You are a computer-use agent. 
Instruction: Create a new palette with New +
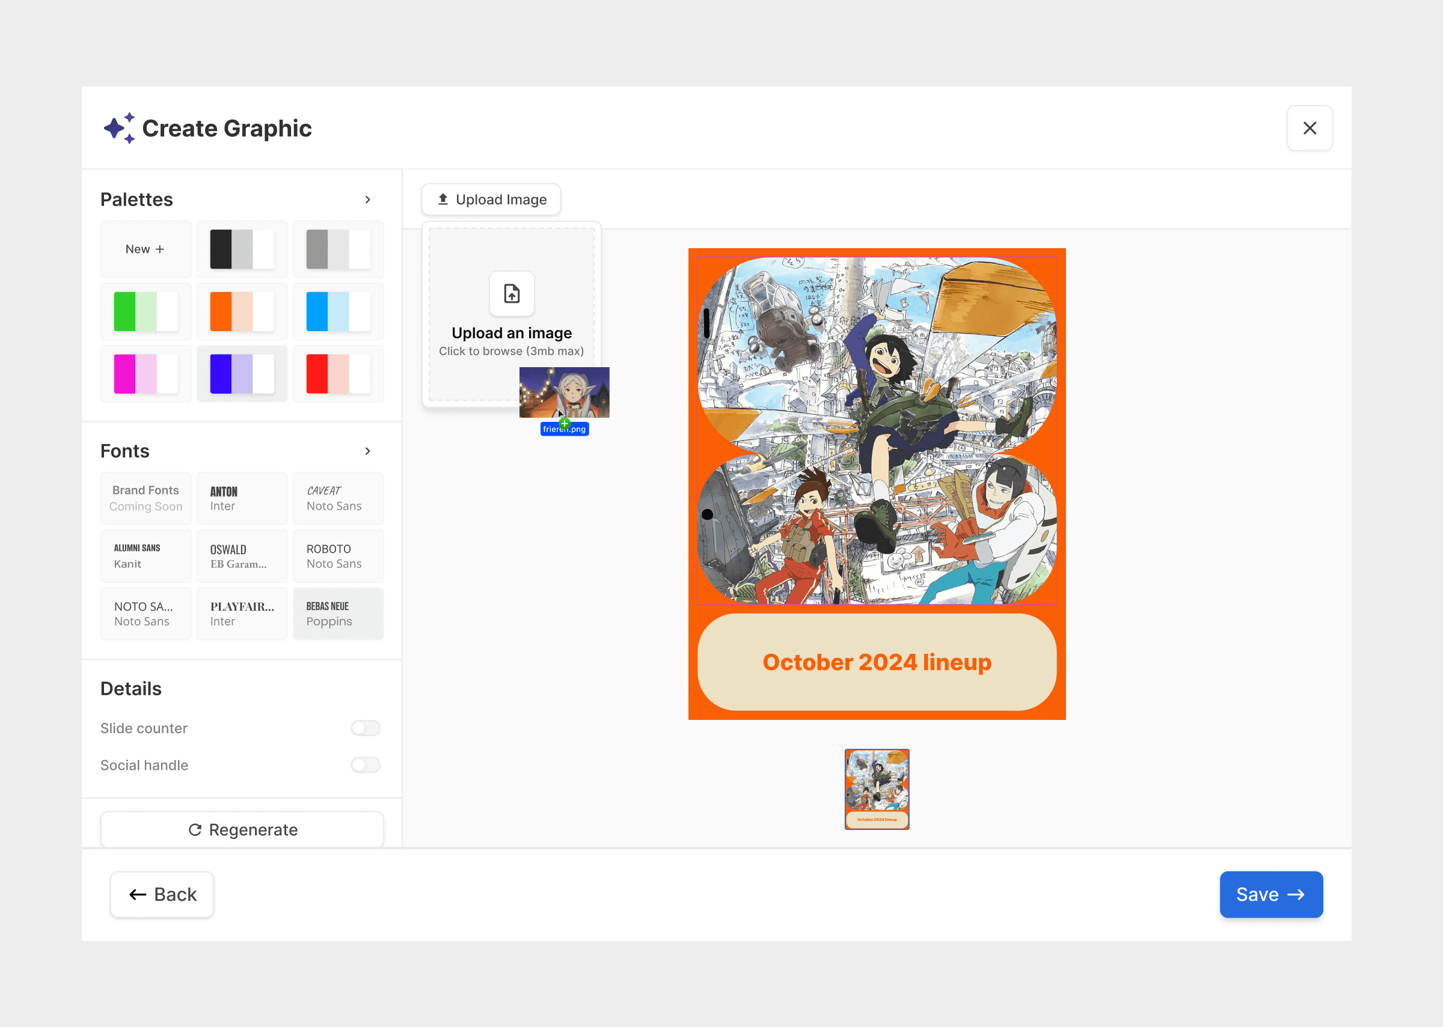145,249
